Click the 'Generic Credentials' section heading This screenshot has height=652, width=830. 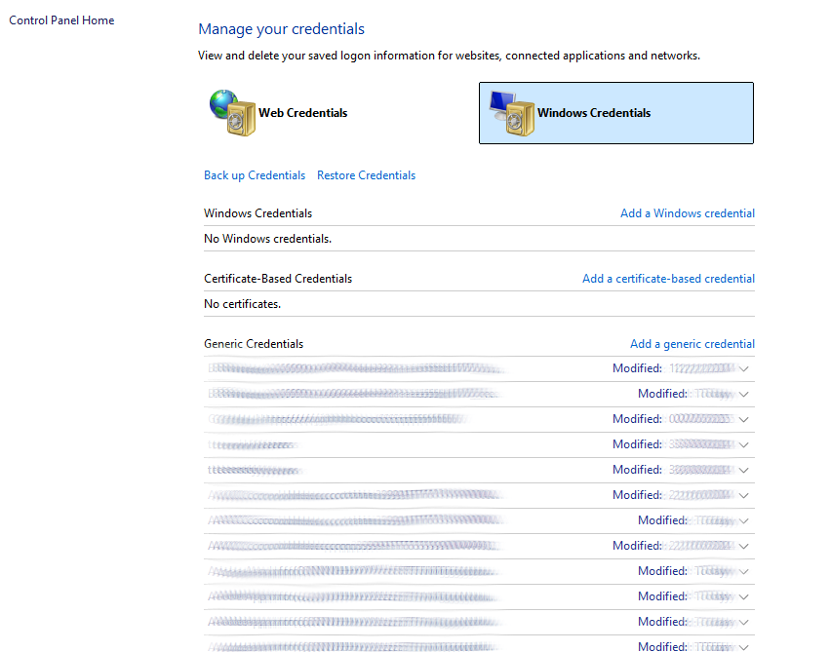point(254,344)
